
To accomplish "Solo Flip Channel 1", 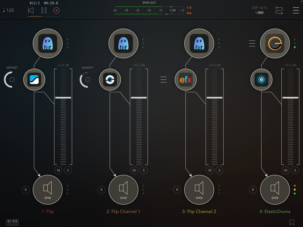I will tap(144, 171).
